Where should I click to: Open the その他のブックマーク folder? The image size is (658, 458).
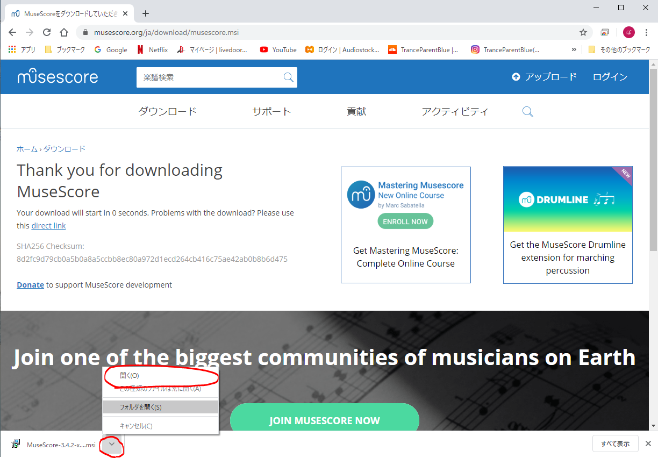[x=619, y=49]
